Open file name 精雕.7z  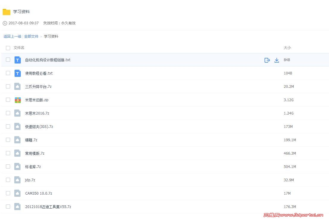pyautogui.click(x=31, y=140)
